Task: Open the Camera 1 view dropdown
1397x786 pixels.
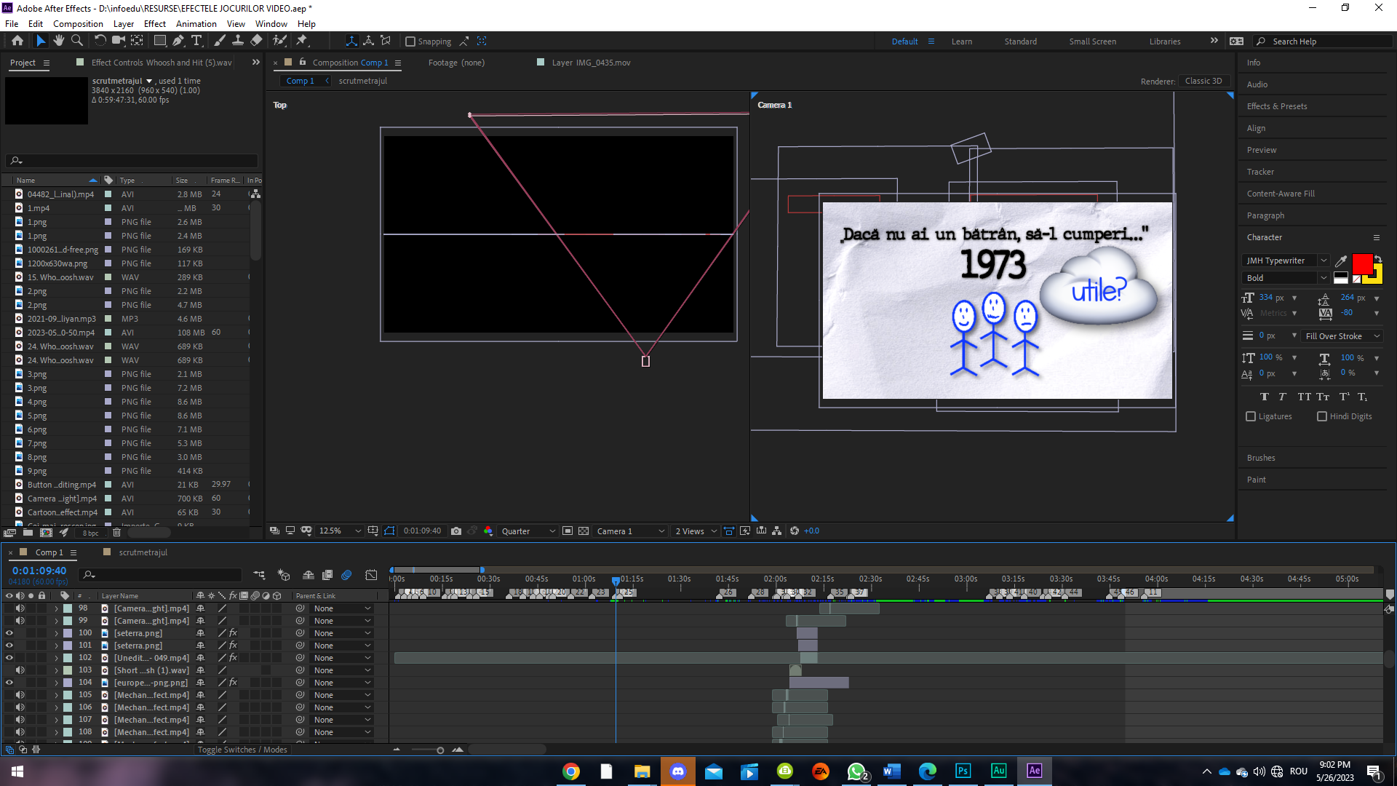Action: tap(631, 531)
